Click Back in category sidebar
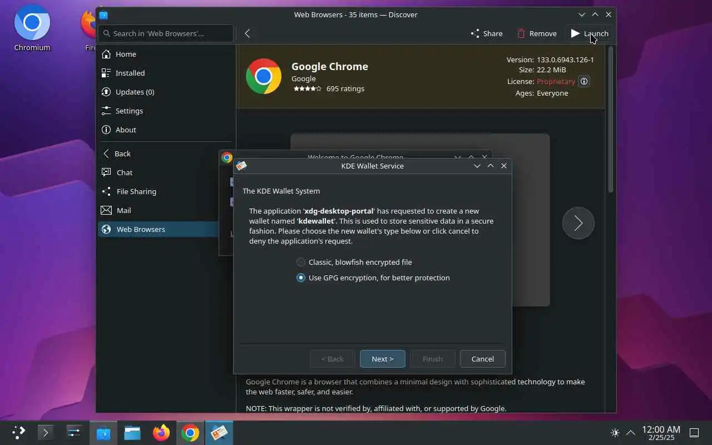Image resolution: width=712 pixels, height=445 pixels. point(166,154)
